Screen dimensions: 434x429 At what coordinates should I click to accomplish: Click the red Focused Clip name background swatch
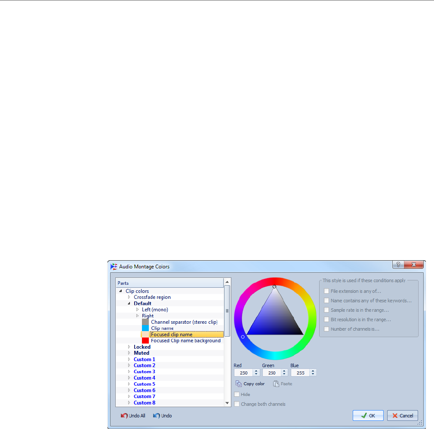point(145,341)
